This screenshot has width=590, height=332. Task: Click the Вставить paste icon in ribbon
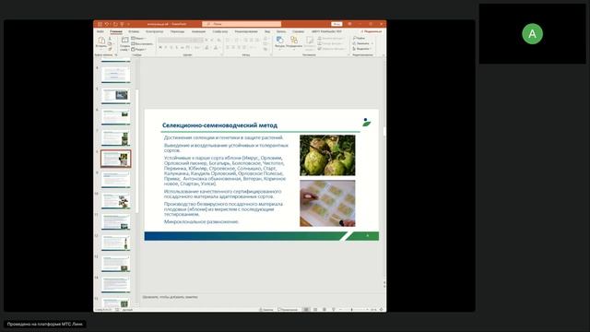(x=101, y=41)
